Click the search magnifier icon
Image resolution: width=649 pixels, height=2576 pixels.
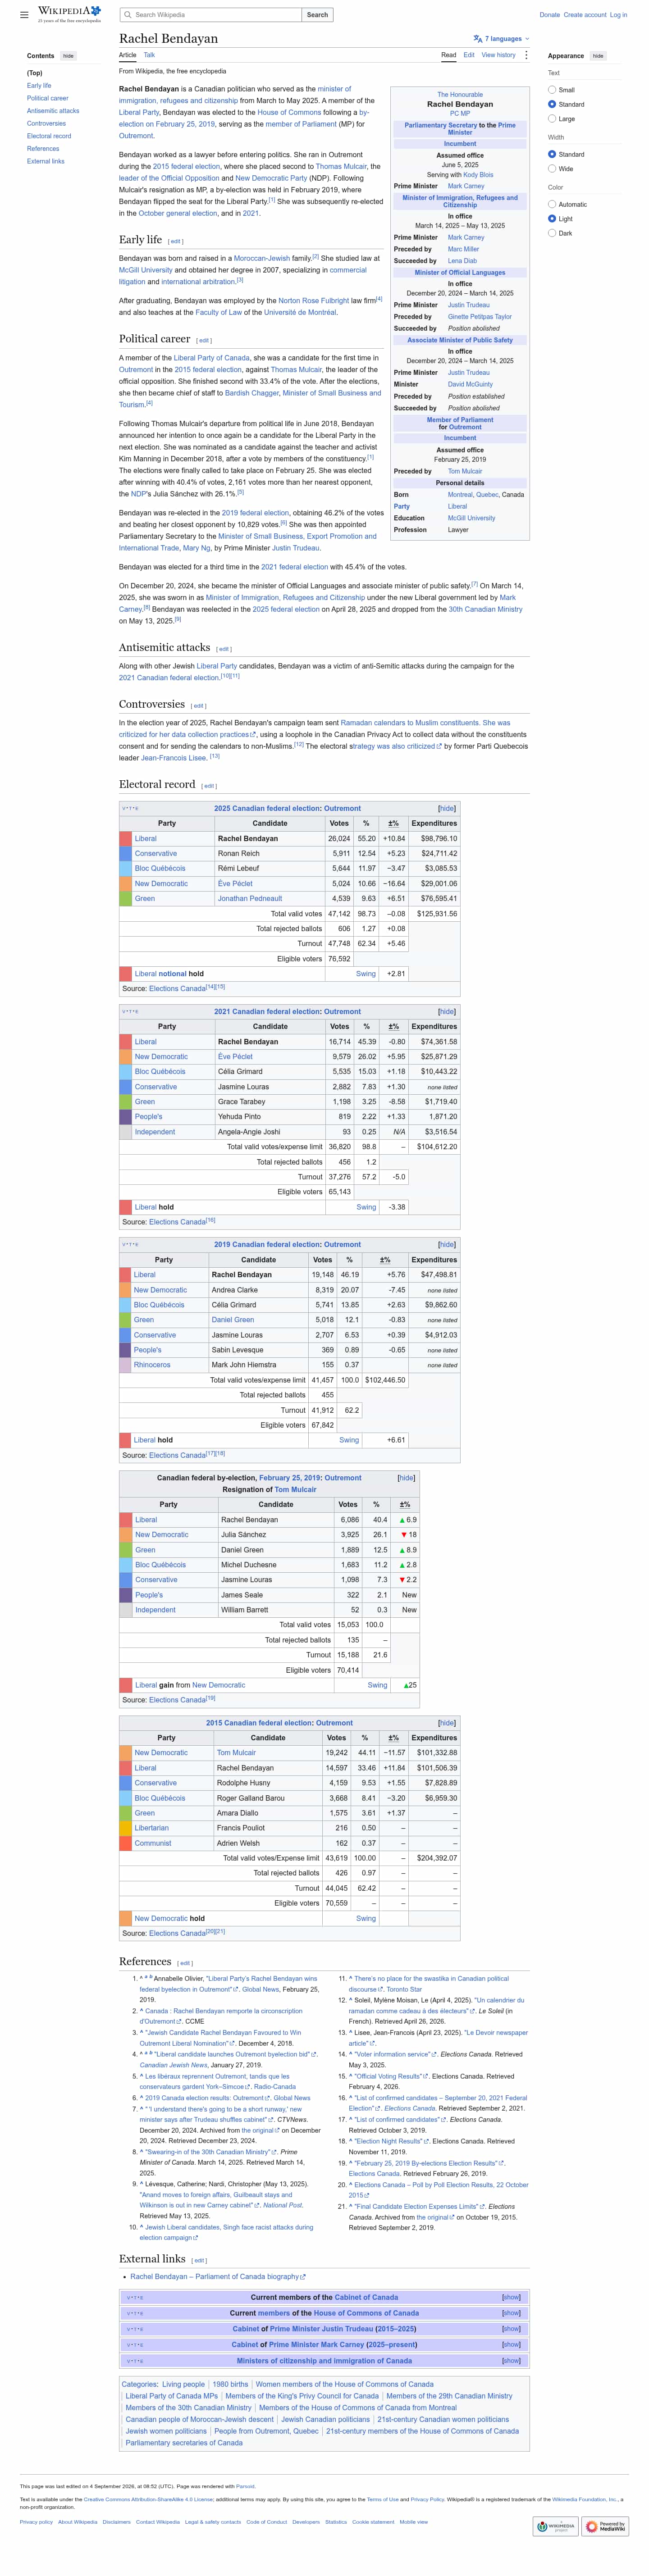pos(127,15)
